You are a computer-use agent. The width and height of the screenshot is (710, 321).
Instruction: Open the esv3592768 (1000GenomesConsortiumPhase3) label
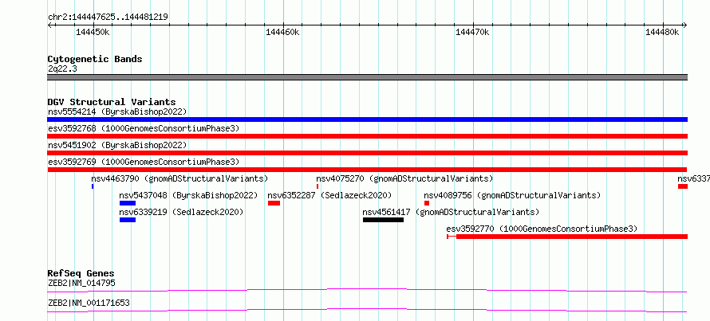[x=144, y=128]
